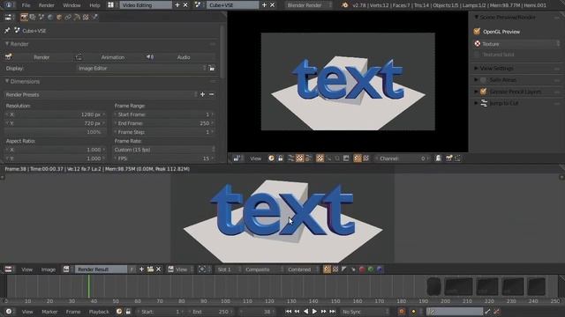This screenshot has height=317, width=565.
Task: Browse screen layouts icon beside Video Editing
Action: (111, 5)
